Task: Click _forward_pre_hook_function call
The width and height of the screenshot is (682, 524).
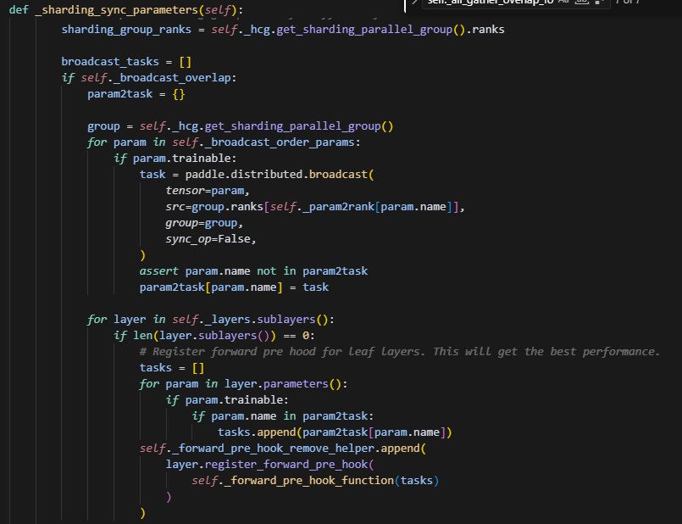Action: pyautogui.click(x=307, y=481)
